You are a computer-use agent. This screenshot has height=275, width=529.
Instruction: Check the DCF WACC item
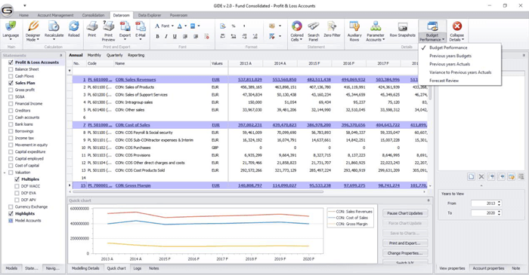tap(17, 186)
